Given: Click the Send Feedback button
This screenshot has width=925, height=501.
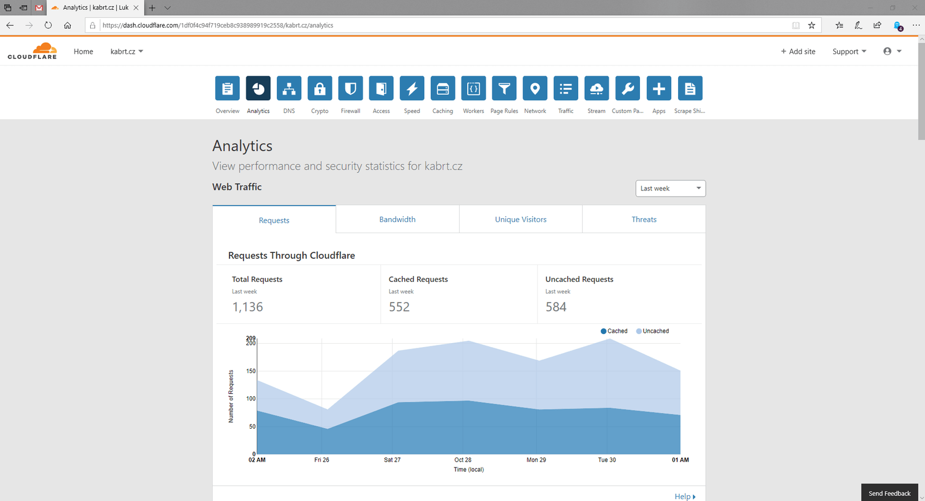Looking at the screenshot, I should point(889,493).
